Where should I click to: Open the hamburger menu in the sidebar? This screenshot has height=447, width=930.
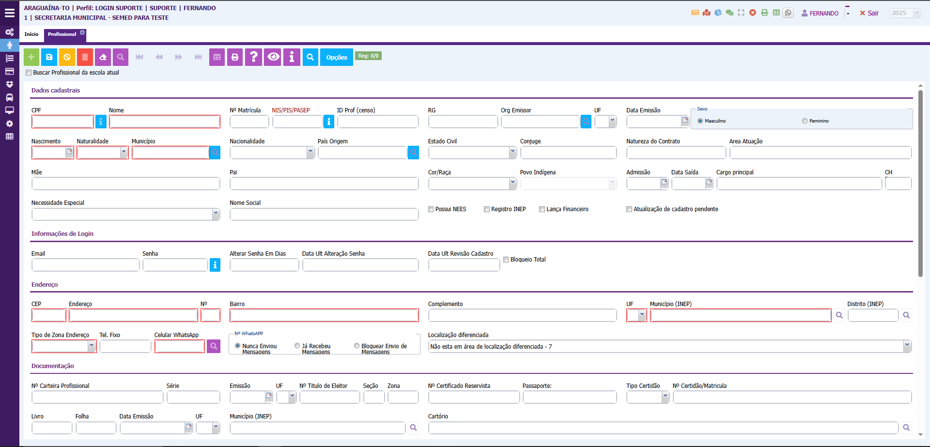click(10, 13)
